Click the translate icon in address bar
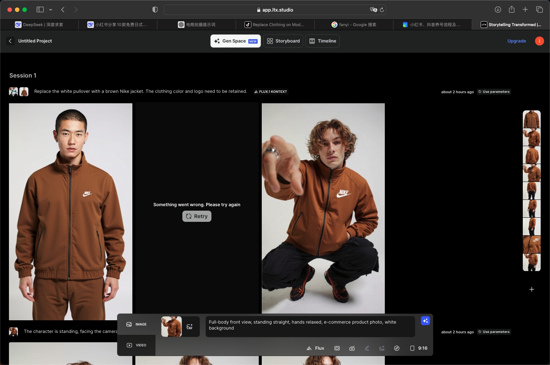 [373, 10]
